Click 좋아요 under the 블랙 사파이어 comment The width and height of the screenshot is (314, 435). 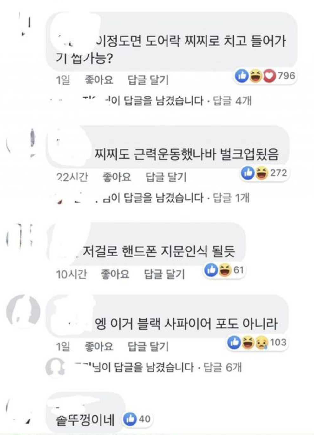pos(99,346)
